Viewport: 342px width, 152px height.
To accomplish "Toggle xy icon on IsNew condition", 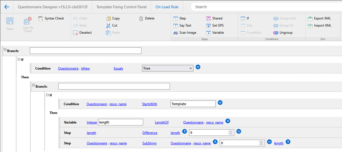I will point(198,67).
